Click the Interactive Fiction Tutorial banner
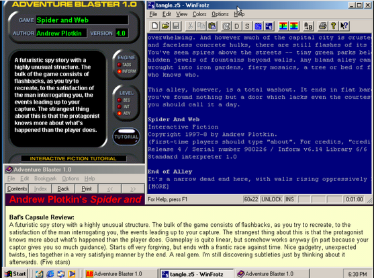Image resolution: width=374 pixels, height=278 pixels. 73,158
